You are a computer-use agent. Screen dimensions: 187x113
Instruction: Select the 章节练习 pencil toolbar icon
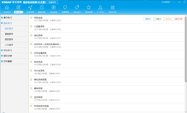[x=18, y=8]
